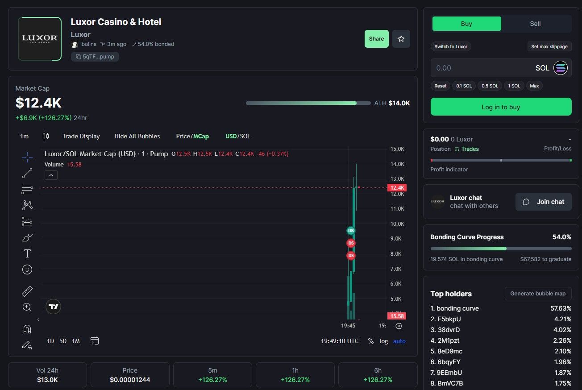Pick the text annotation tool
This screenshot has height=390, width=582.
[27, 253]
